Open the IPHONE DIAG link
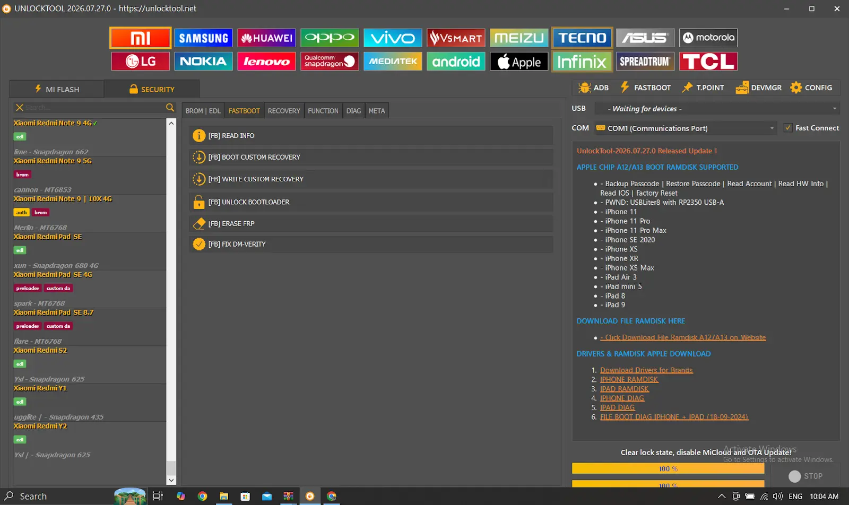The height and width of the screenshot is (505, 849). pyautogui.click(x=622, y=398)
